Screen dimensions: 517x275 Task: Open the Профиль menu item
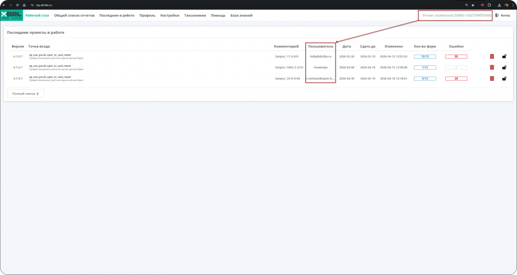click(x=148, y=15)
